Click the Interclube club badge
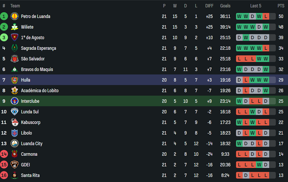This screenshot has width=288, height=182. pyautogui.click(x=14, y=101)
